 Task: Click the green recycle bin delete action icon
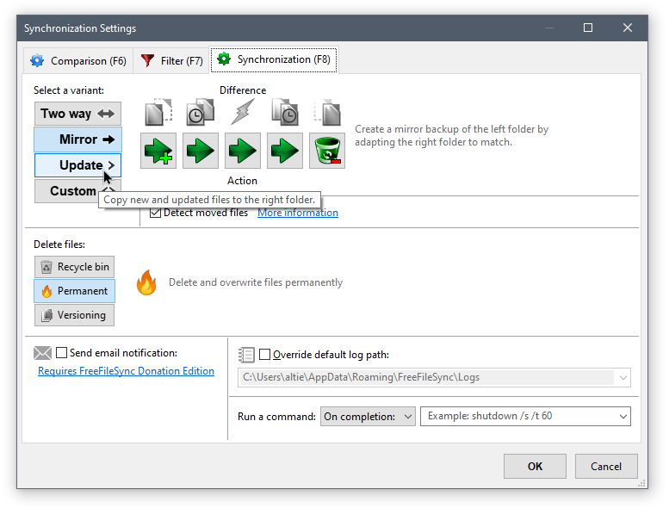coord(327,151)
